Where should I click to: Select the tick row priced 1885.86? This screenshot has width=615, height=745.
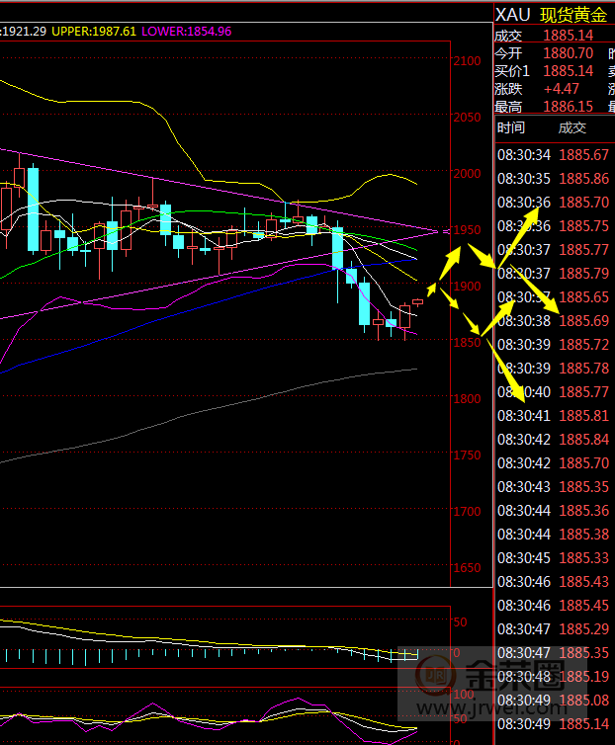[554, 178]
